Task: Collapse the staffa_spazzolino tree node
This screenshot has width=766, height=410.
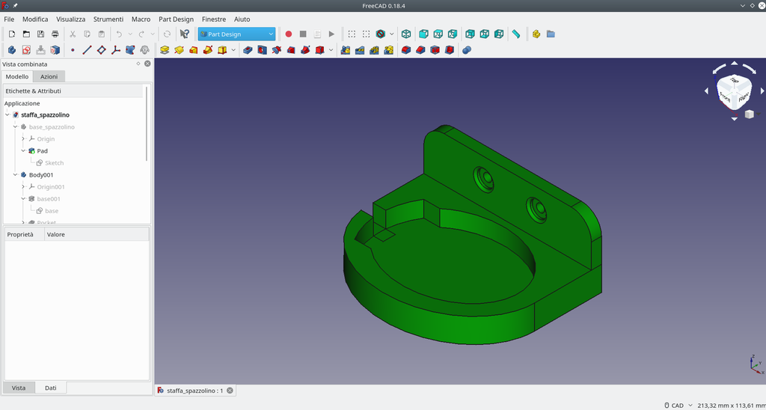Action: (7, 114)
